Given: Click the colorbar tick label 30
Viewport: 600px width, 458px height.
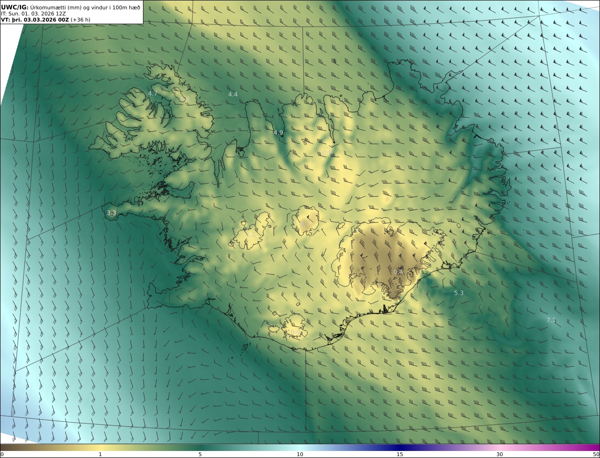Looking at the screenshot, I should [500, 454].
